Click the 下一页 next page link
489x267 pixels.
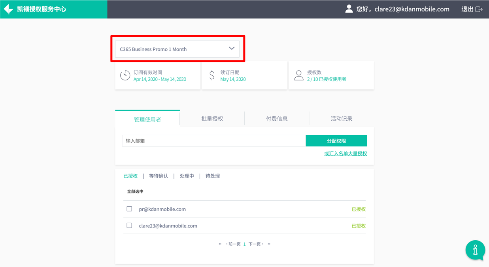(256, 244)
